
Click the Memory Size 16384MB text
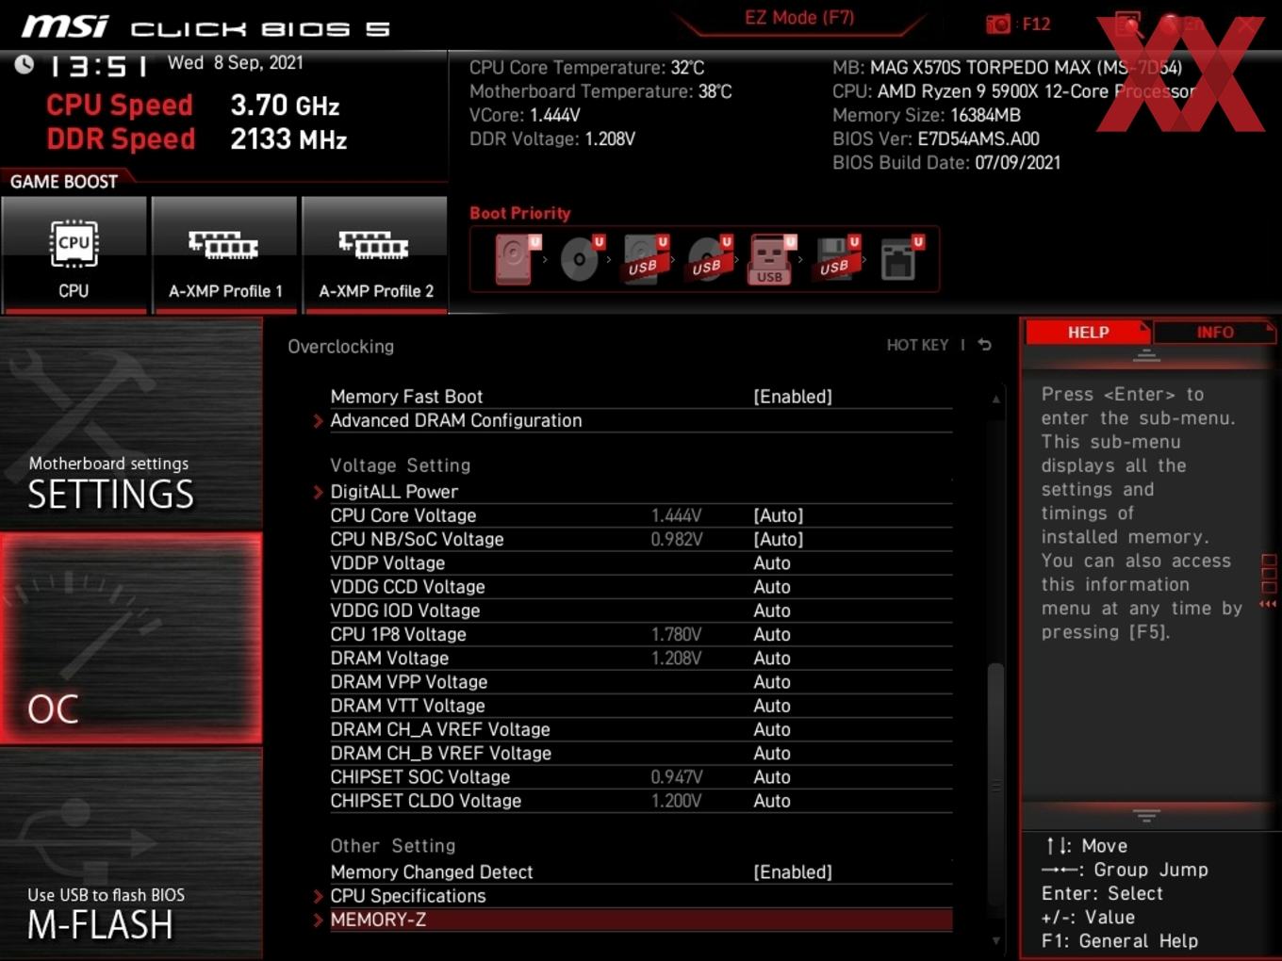tap(927, 115)
